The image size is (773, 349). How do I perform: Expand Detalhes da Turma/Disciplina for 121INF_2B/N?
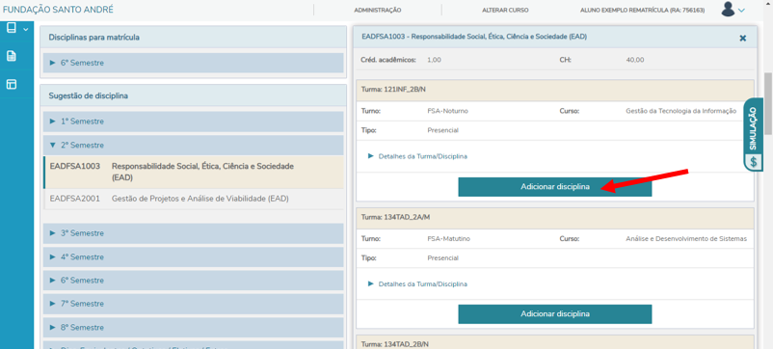click(x=418, y=156)
